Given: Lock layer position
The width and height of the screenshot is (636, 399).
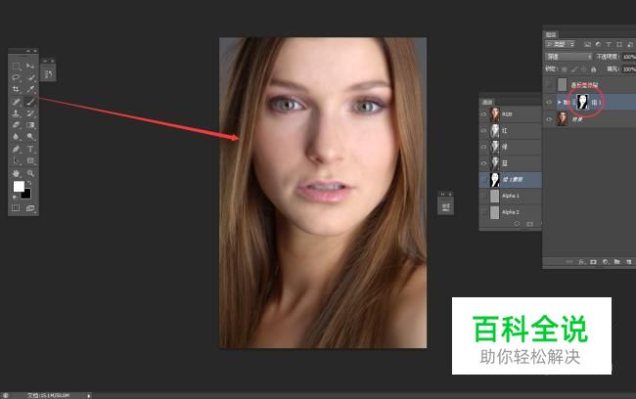Looking at the screenshot, I should [x=584, y=69].
